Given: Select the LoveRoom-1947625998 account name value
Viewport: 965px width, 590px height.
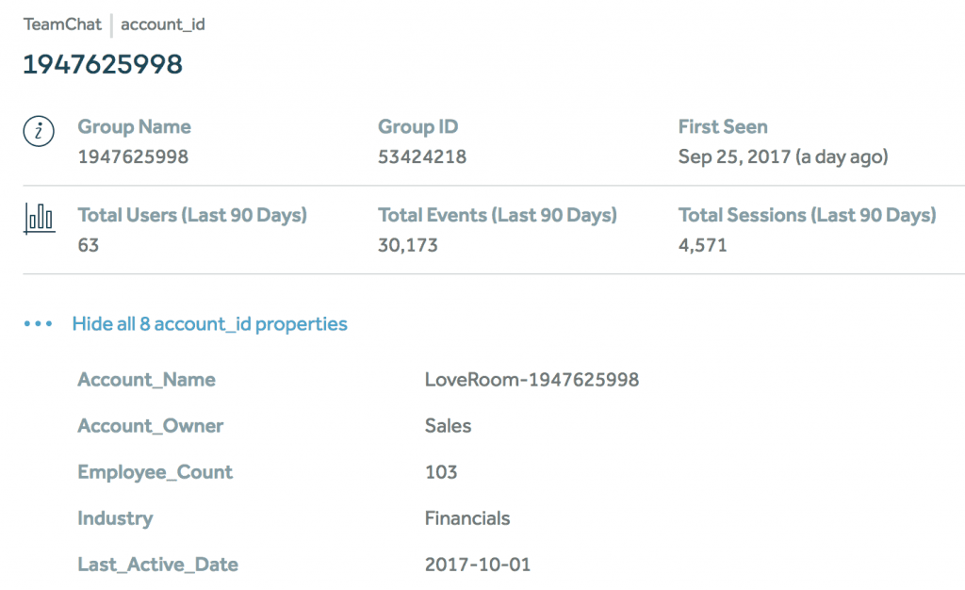Looking at the screenshot, I should click(x=532, y=380).
